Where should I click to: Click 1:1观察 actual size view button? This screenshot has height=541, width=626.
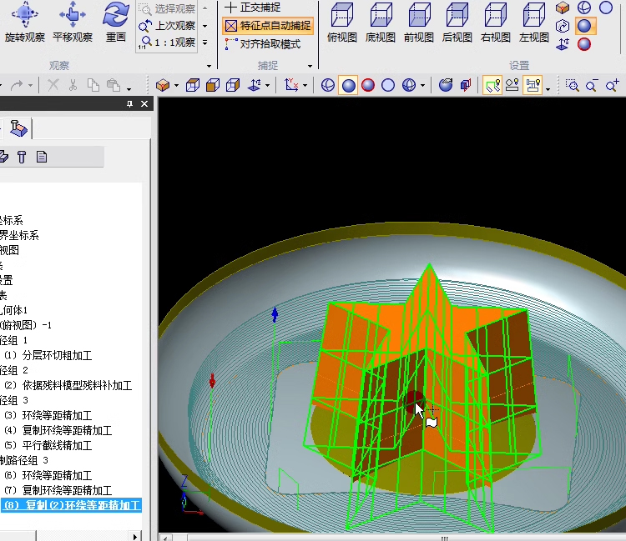[x=168, y=42]
